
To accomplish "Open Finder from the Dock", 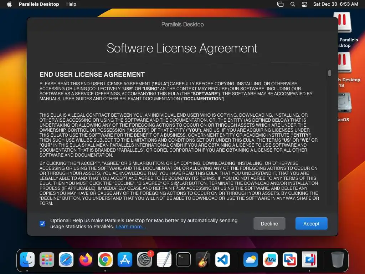I will tap(27, 260).
